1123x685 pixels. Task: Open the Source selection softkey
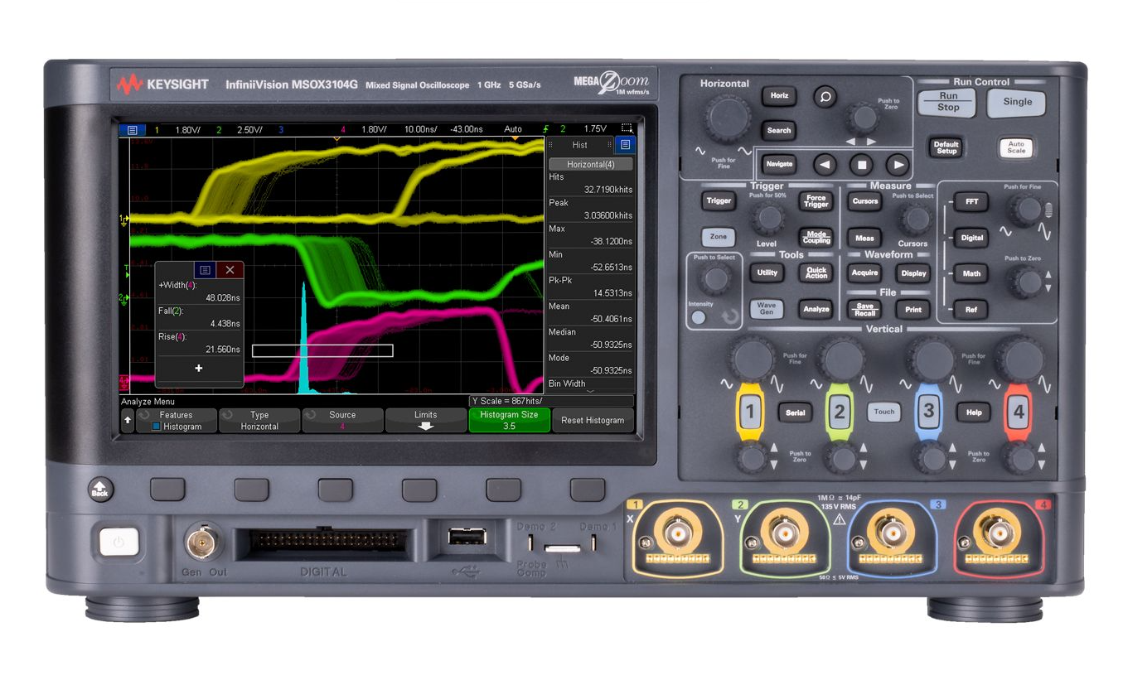tap(342, 421)
